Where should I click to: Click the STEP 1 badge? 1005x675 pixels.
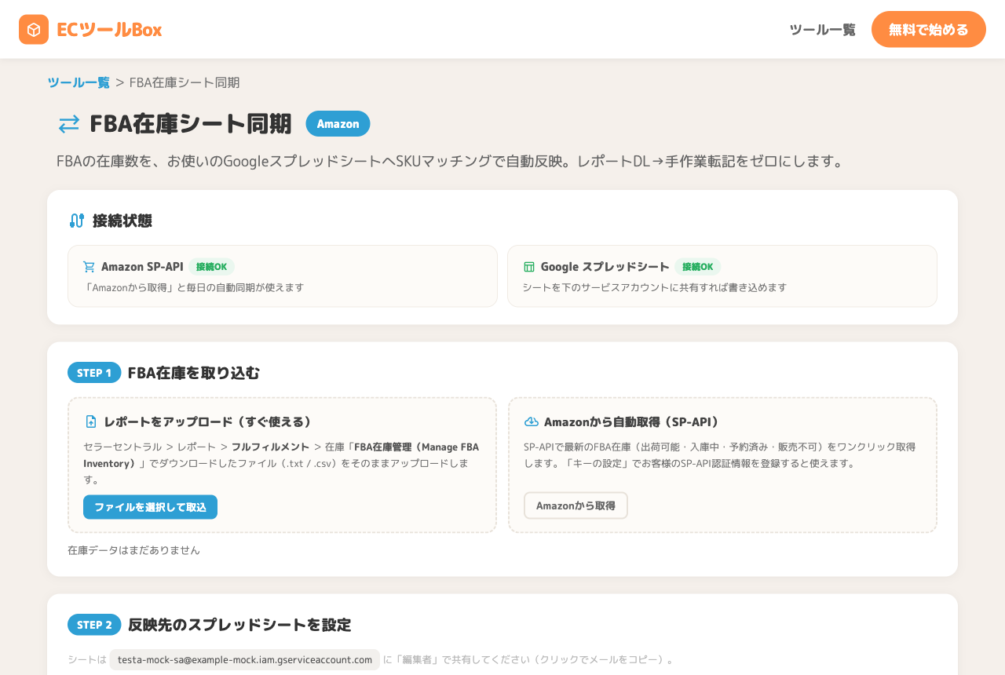tap(94, 373)
